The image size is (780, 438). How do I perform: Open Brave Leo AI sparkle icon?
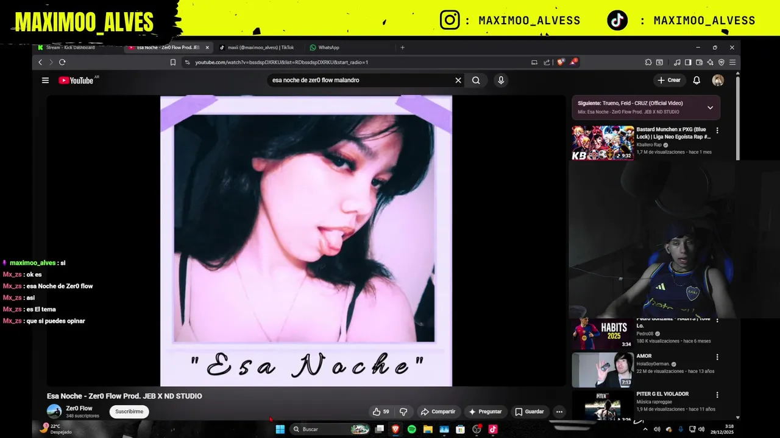711,62
